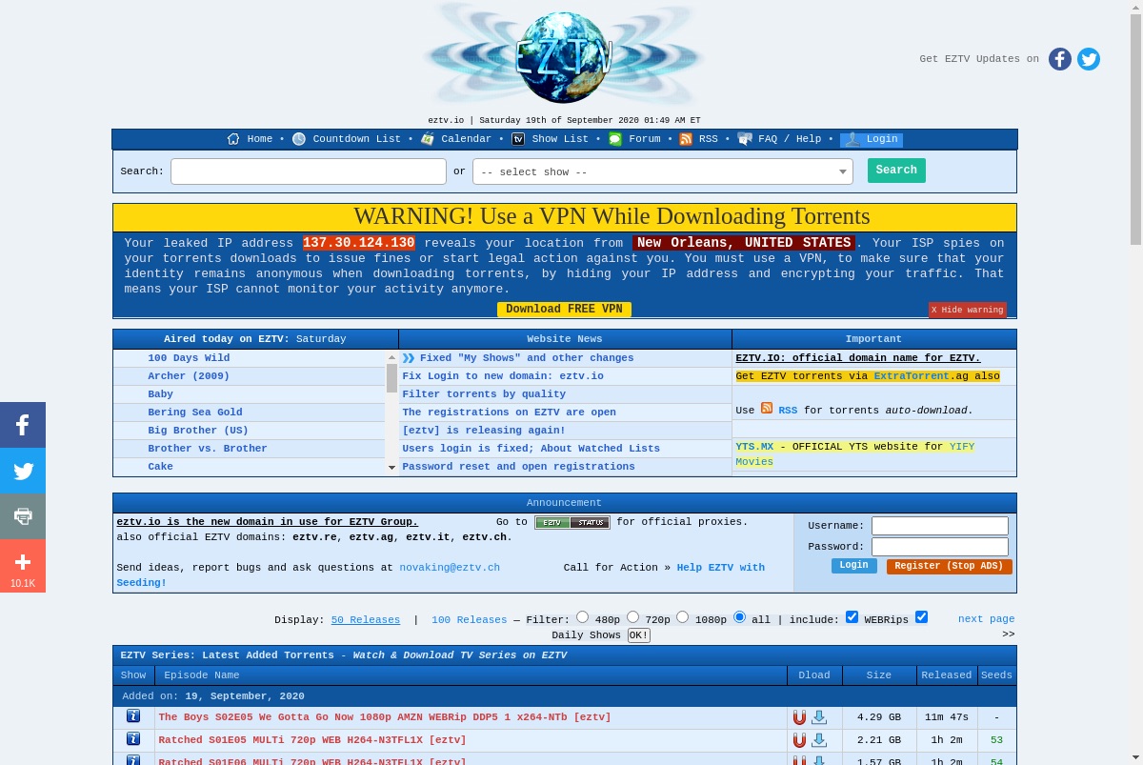Viewport: 1143px width, 765px height.
Task: Click the YTS.MX link in Important panel
Action: (754, 447)
